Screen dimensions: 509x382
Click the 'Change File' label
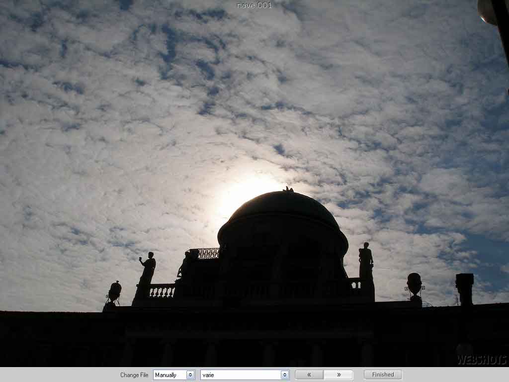click(134, 375)
